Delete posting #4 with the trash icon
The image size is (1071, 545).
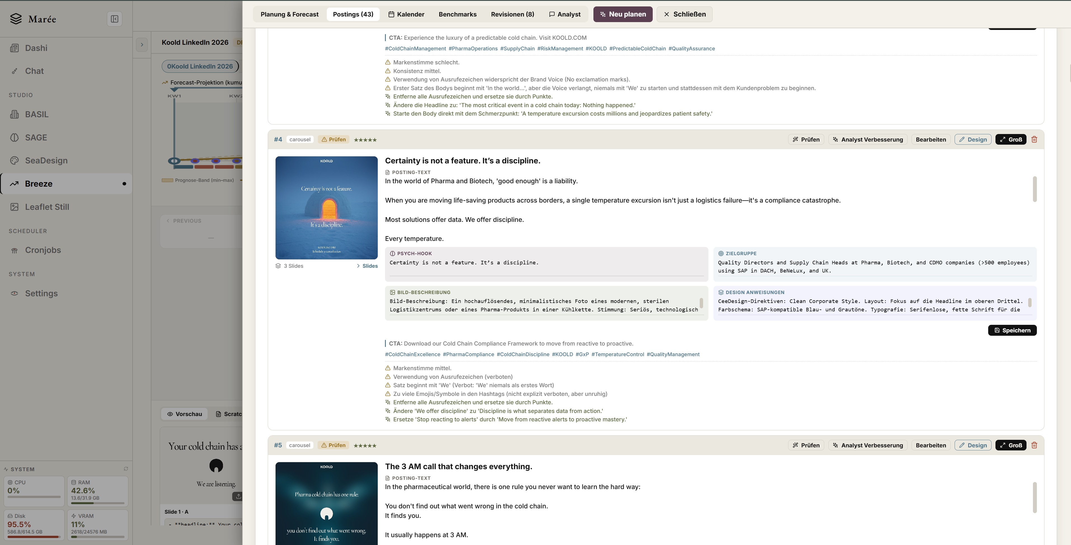pyautogui.click(x=1034, y=140)
